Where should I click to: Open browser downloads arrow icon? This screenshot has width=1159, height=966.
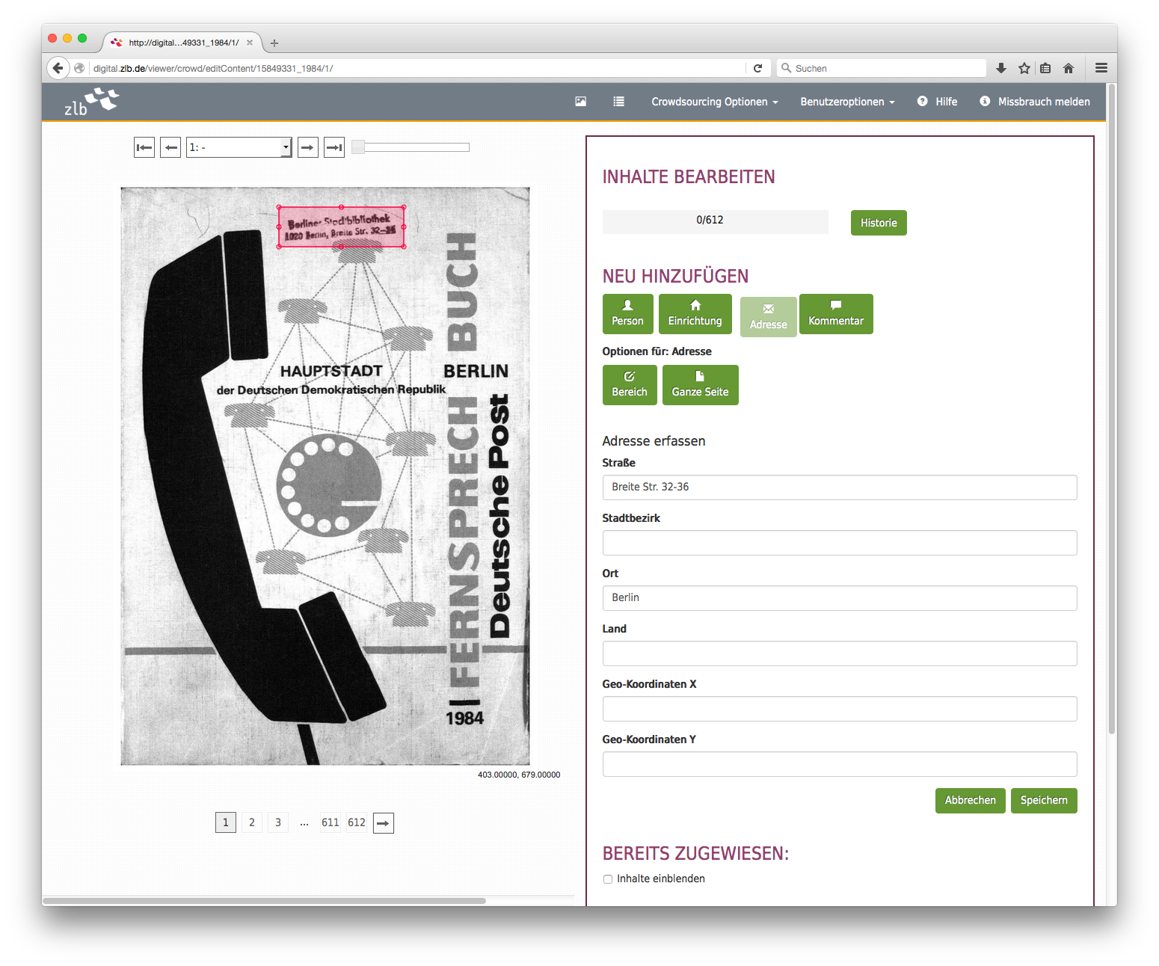1001,68
